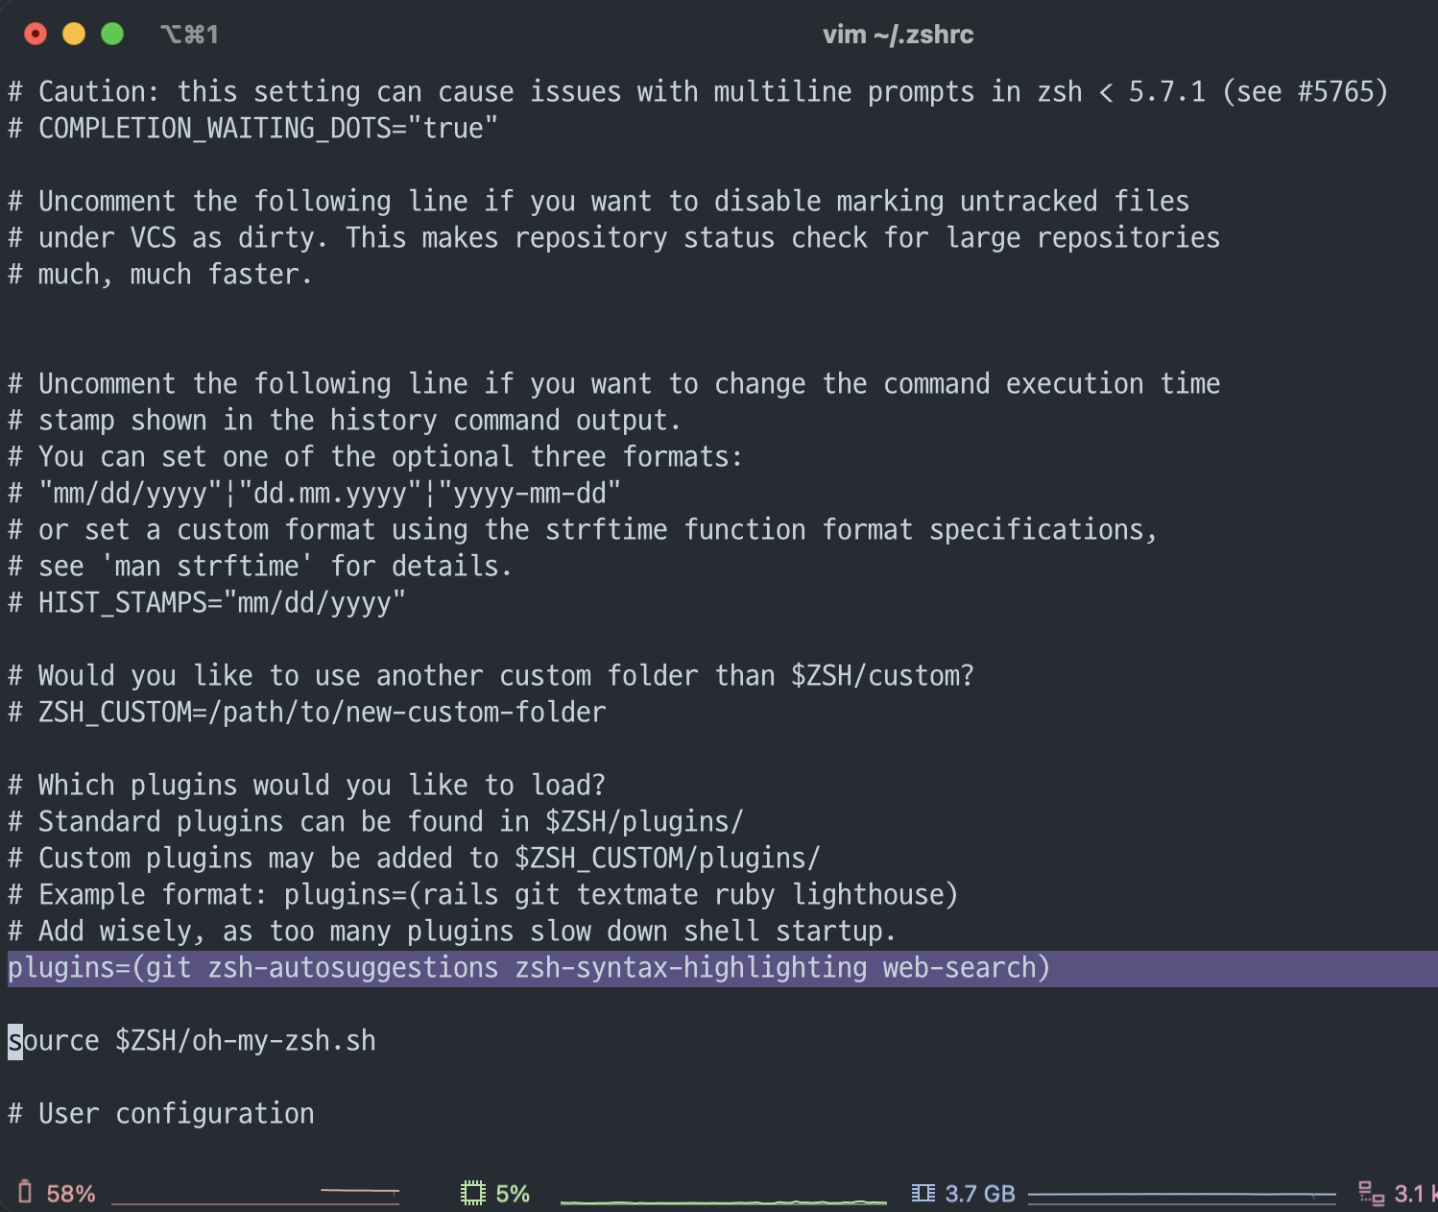This screenshot has width=1438, height=1212.
Task: Click the network icon in the status bar
Action: tap(1371, 1193)
